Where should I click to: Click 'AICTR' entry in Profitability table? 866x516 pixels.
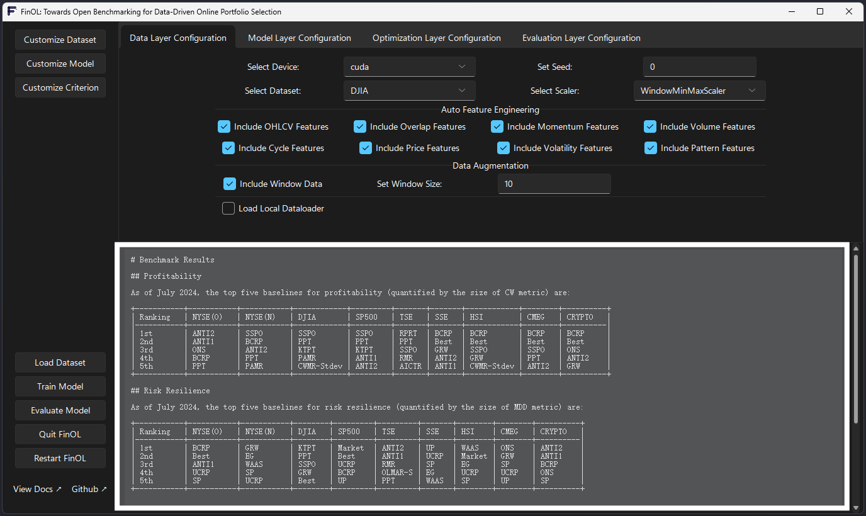coord(410,366)
